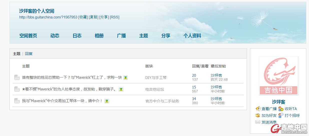Click 收听TA to follow the user
Viewport: 309px width, 136px height.
click(291, 109)
